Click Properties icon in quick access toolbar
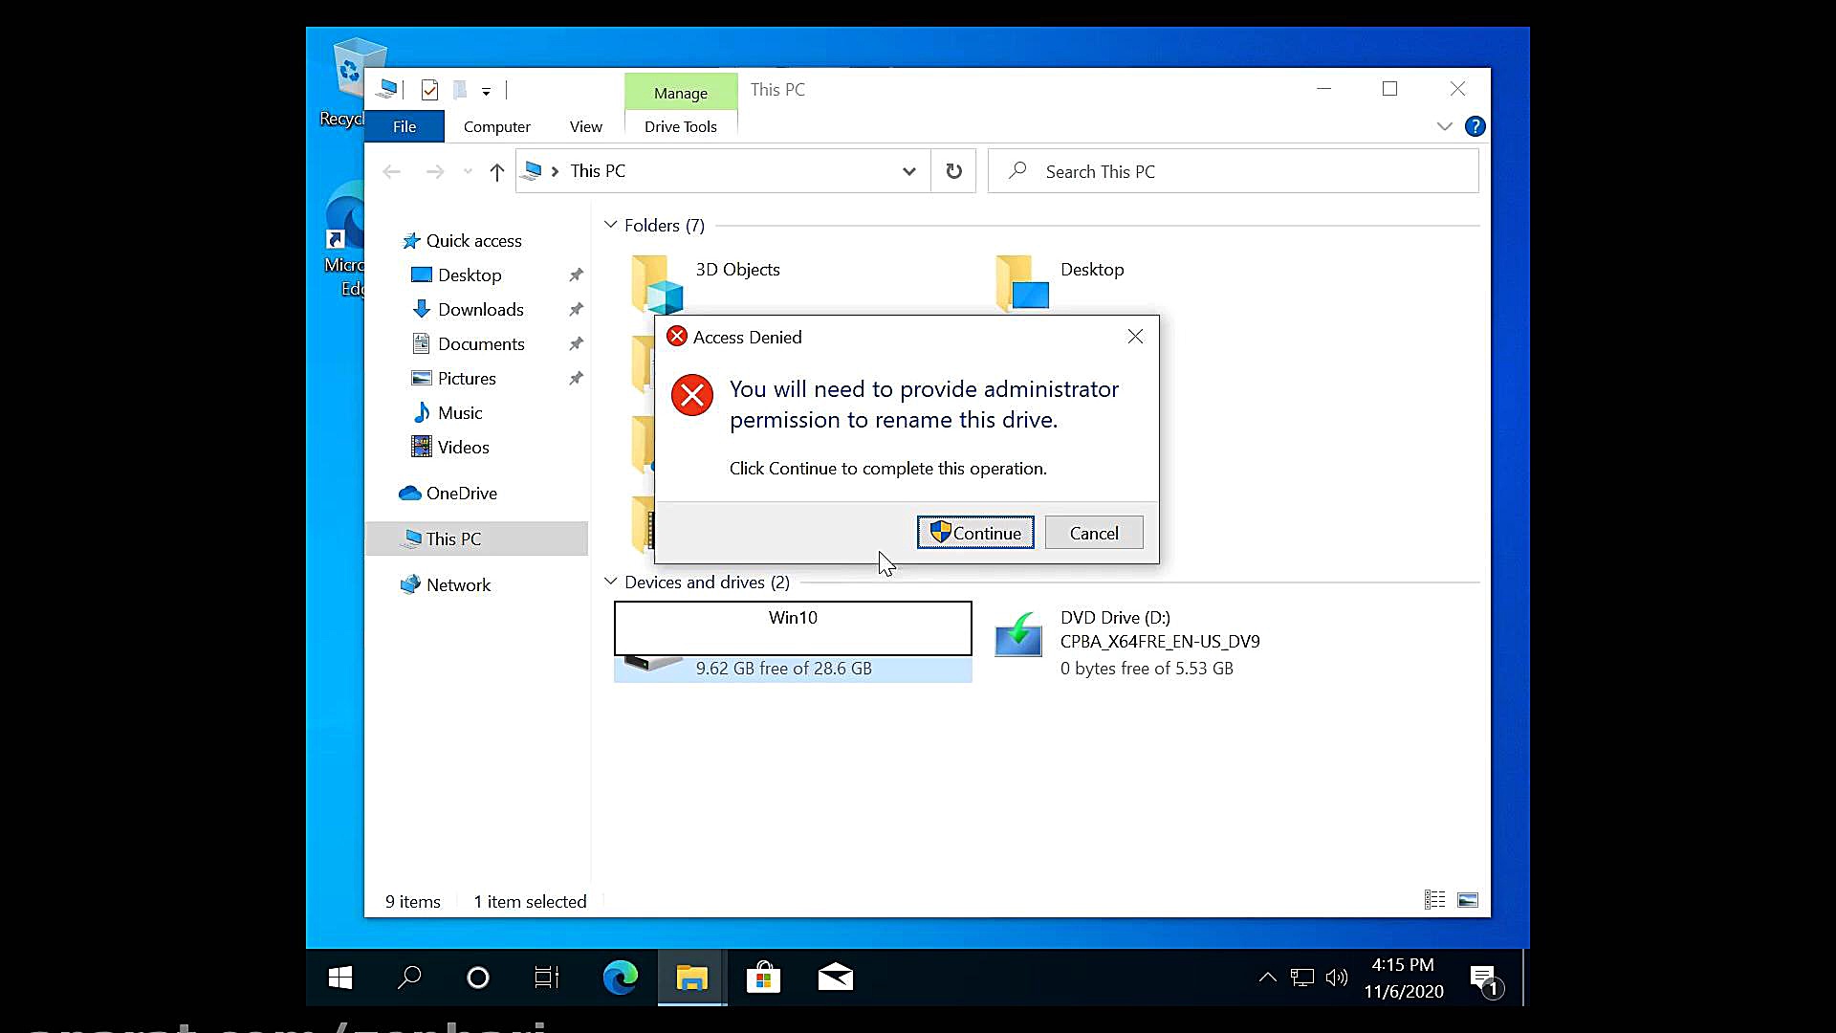 429,90
